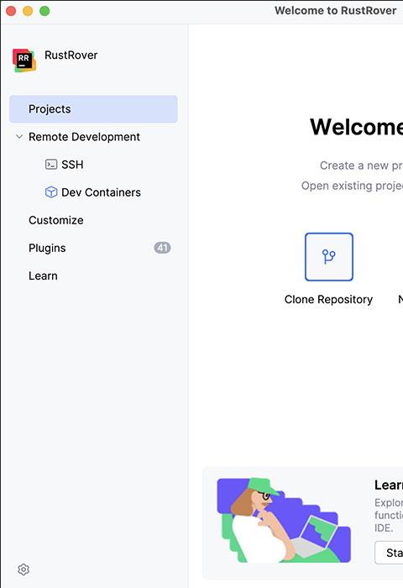The image size is (403, 588).
Task: Click the Plugins 41 count badge
Action: 162,248
